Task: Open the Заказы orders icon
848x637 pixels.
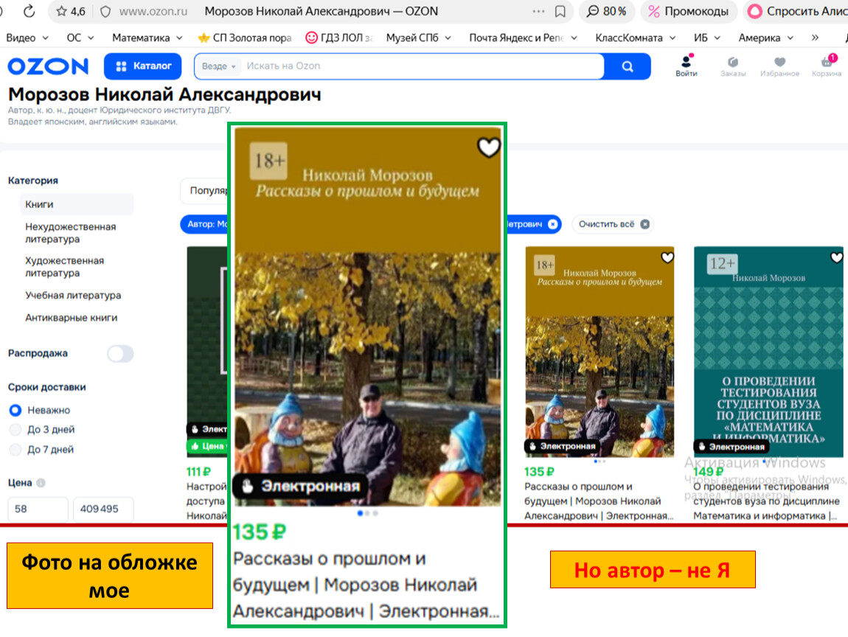Action: point(733,66)
